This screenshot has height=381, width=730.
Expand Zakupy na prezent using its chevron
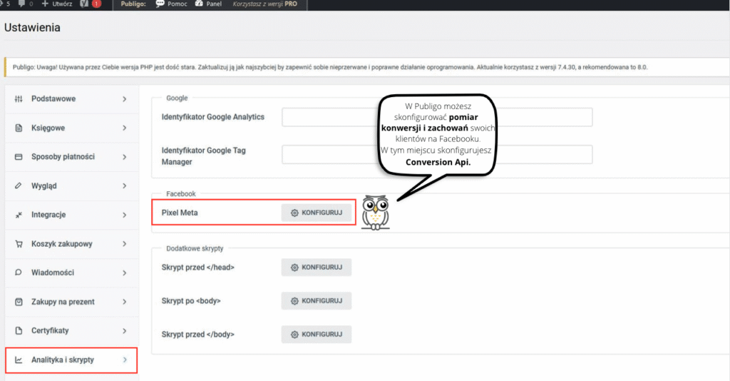tap(124, 302)
